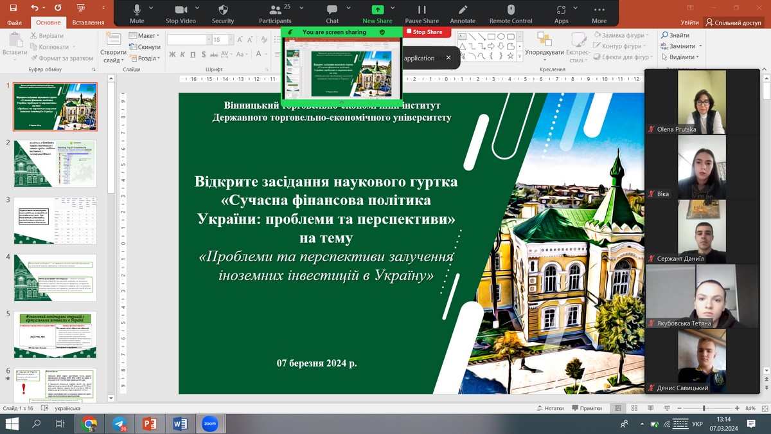Adjust the zoom slider in status bar

coord(704,408)
